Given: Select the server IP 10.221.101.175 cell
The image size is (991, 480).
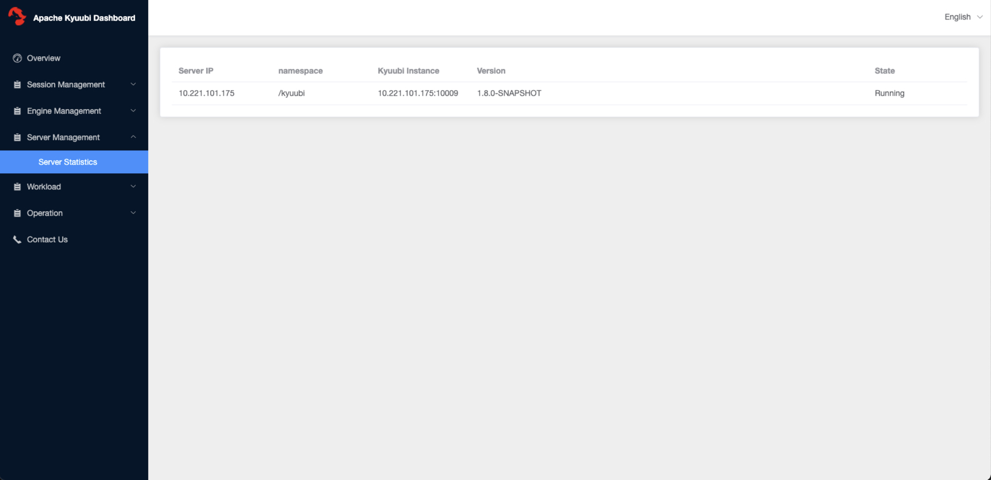Looking at the screenshot, I should (207, 93).
